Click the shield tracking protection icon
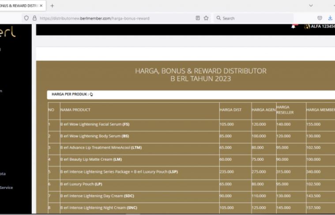The width and height of the screenshot is (335, 215). [26, 19]
